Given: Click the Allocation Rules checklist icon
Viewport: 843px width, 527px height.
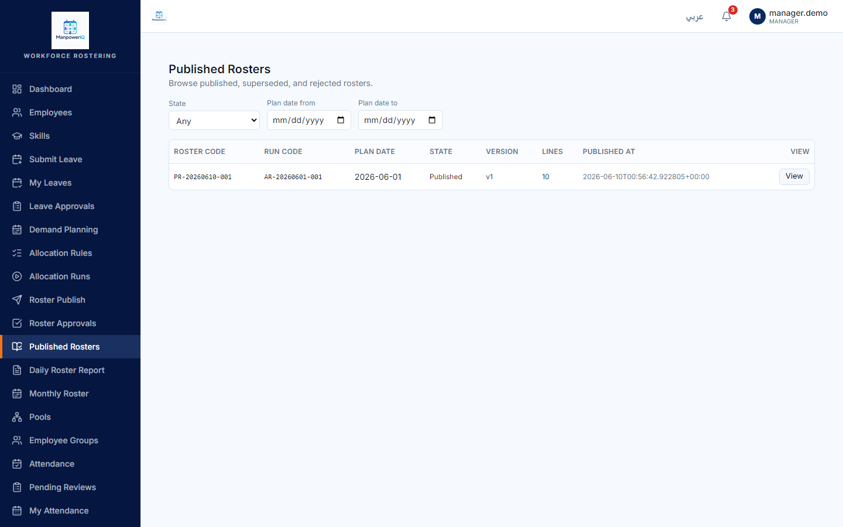Looking at the screenshot, I should point(17,253).
